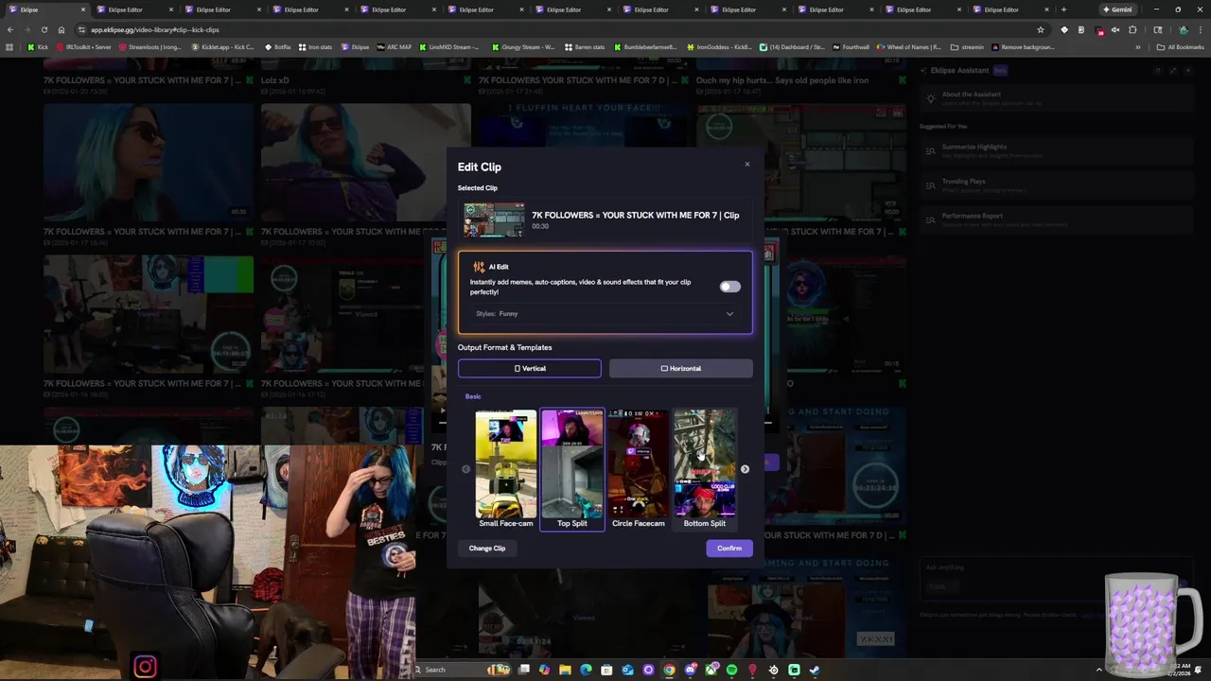Choose the Bottom Split template

tap(705, 469)
